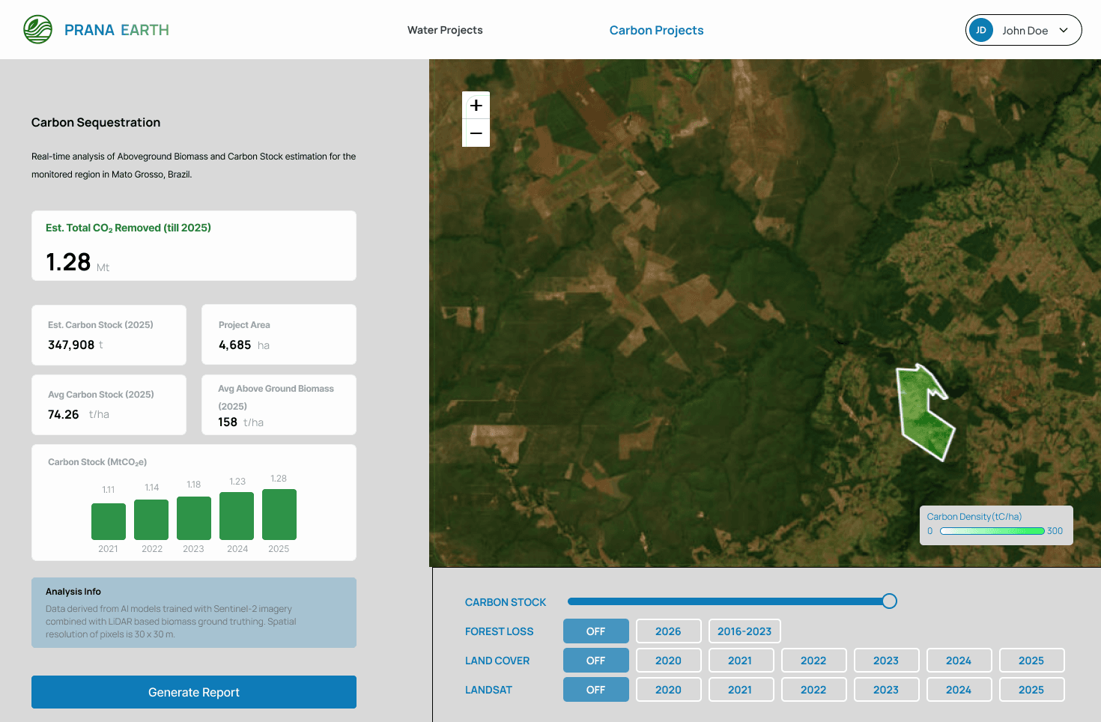This screenshot has height=722, width=1101.
Task: Enable Landsat imagery for 2021
Action: click(x=740, y=690)
